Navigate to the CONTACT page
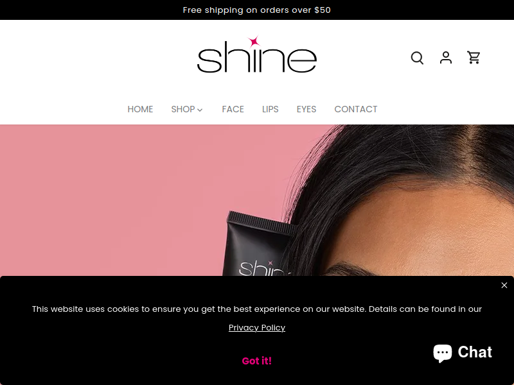 click(356, 109)
